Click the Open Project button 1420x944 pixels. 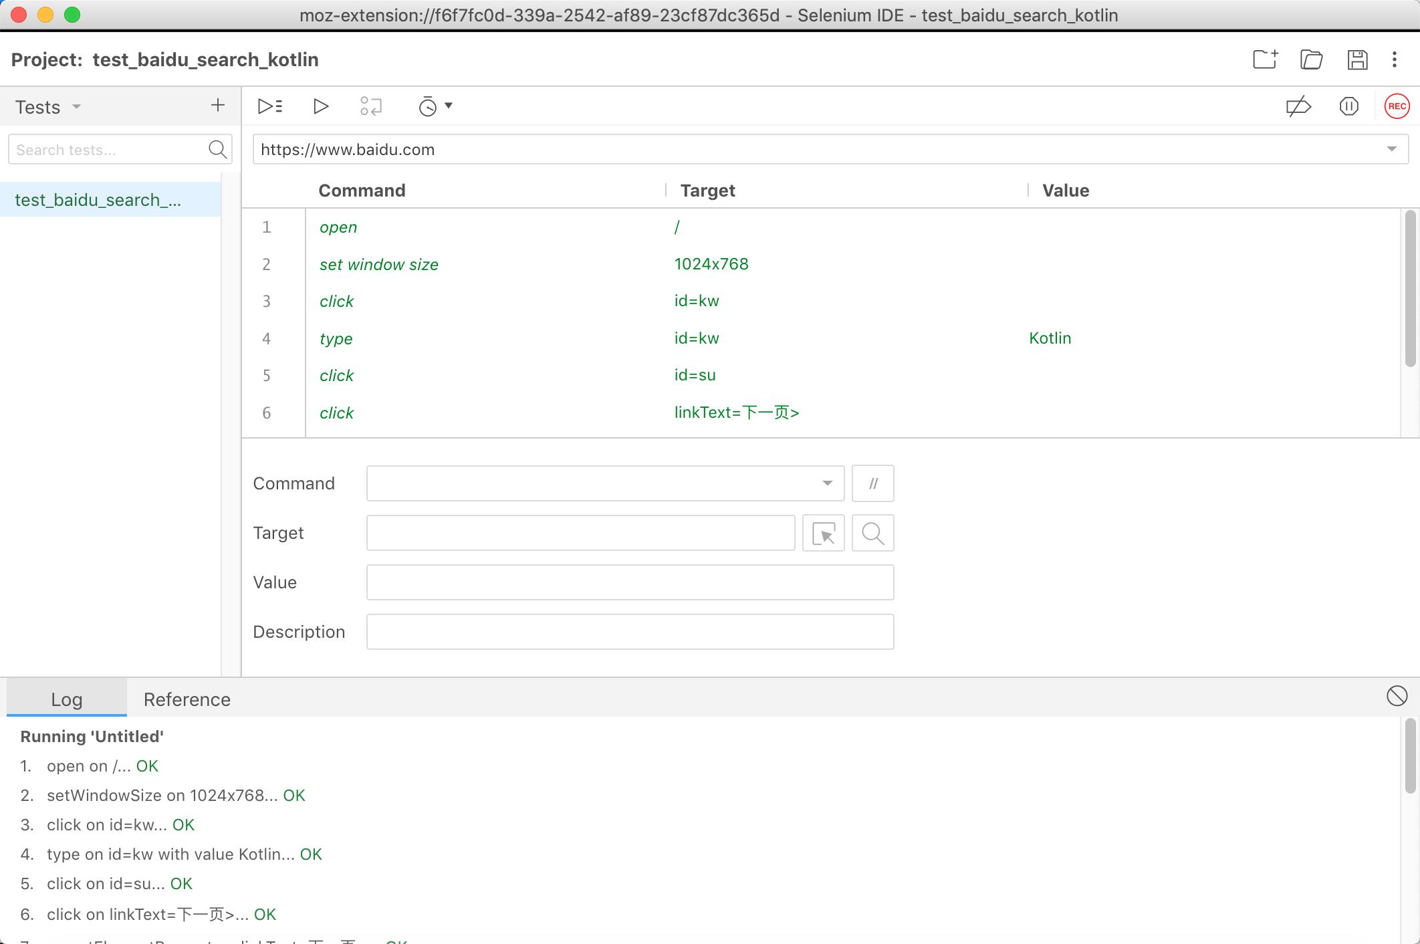click(x=1312, y=60)
